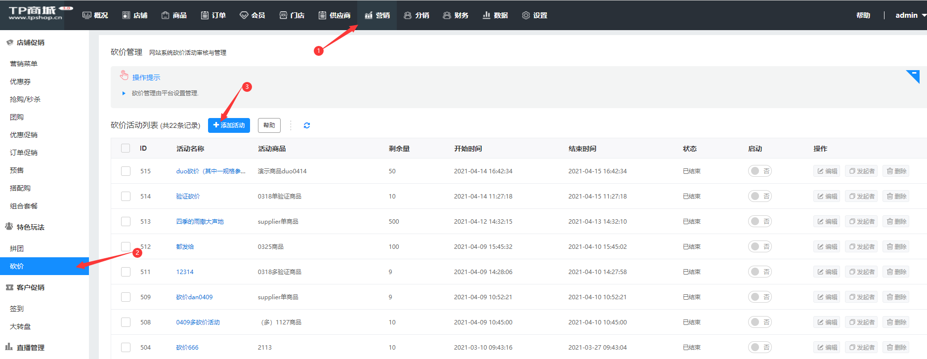
Task: Open the 数据 chart icon in the top nav
Action: coord(487,15)
